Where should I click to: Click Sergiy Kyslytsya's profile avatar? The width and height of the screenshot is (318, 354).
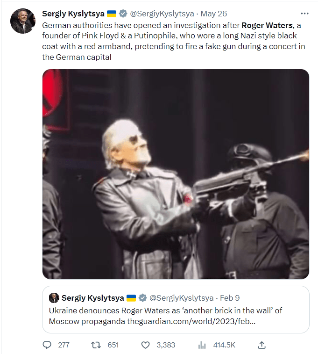coord(22,21)
